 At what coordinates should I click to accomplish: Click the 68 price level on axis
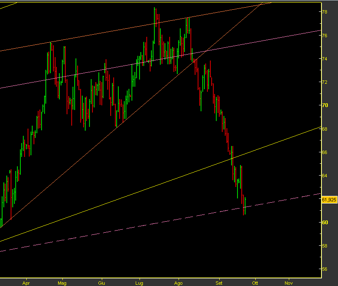324,129
